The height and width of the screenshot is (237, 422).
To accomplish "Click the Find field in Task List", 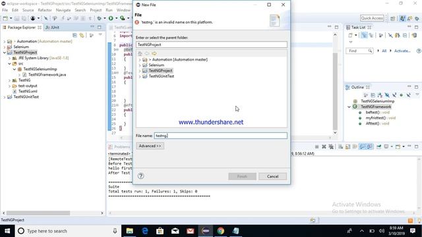I will pos(359,51).
